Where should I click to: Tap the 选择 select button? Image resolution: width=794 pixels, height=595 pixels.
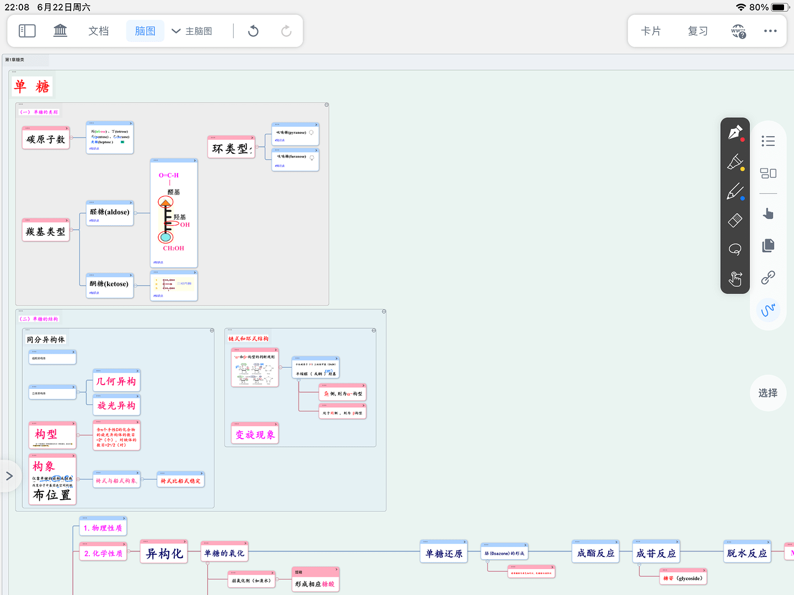click(768, 393)
